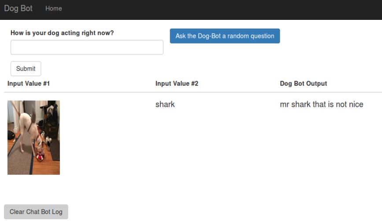This screenshot has height=221, width=382.
Task: Open the Home navigation link
Action: (53, 8)
